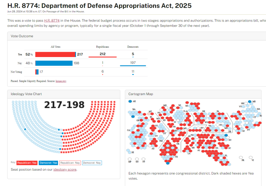
Task: Click Democrats Yea count 5
Action: 133,54
